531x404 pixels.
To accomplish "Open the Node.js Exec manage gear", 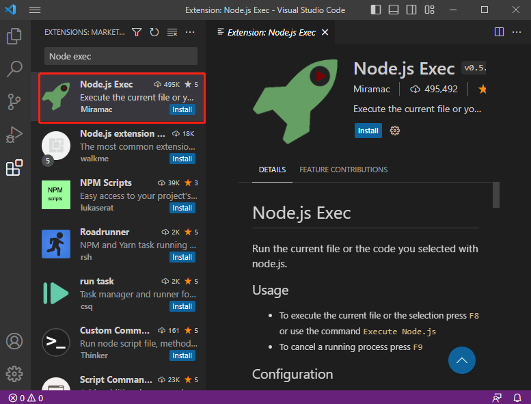I will pos(395,131).
